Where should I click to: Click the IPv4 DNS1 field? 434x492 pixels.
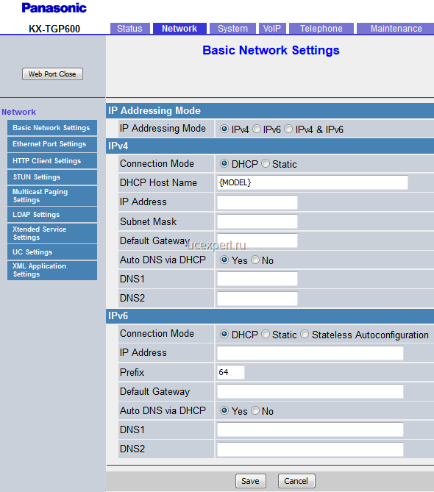pyautogui.click(x=257, y=279)
